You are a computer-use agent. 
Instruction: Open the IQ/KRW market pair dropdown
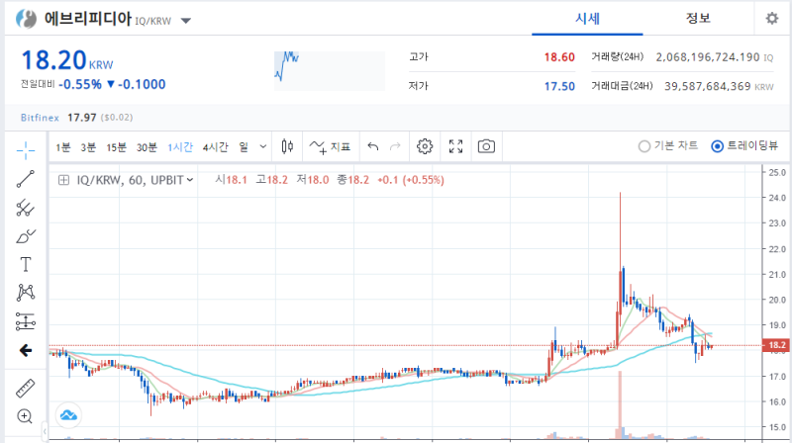186,21
